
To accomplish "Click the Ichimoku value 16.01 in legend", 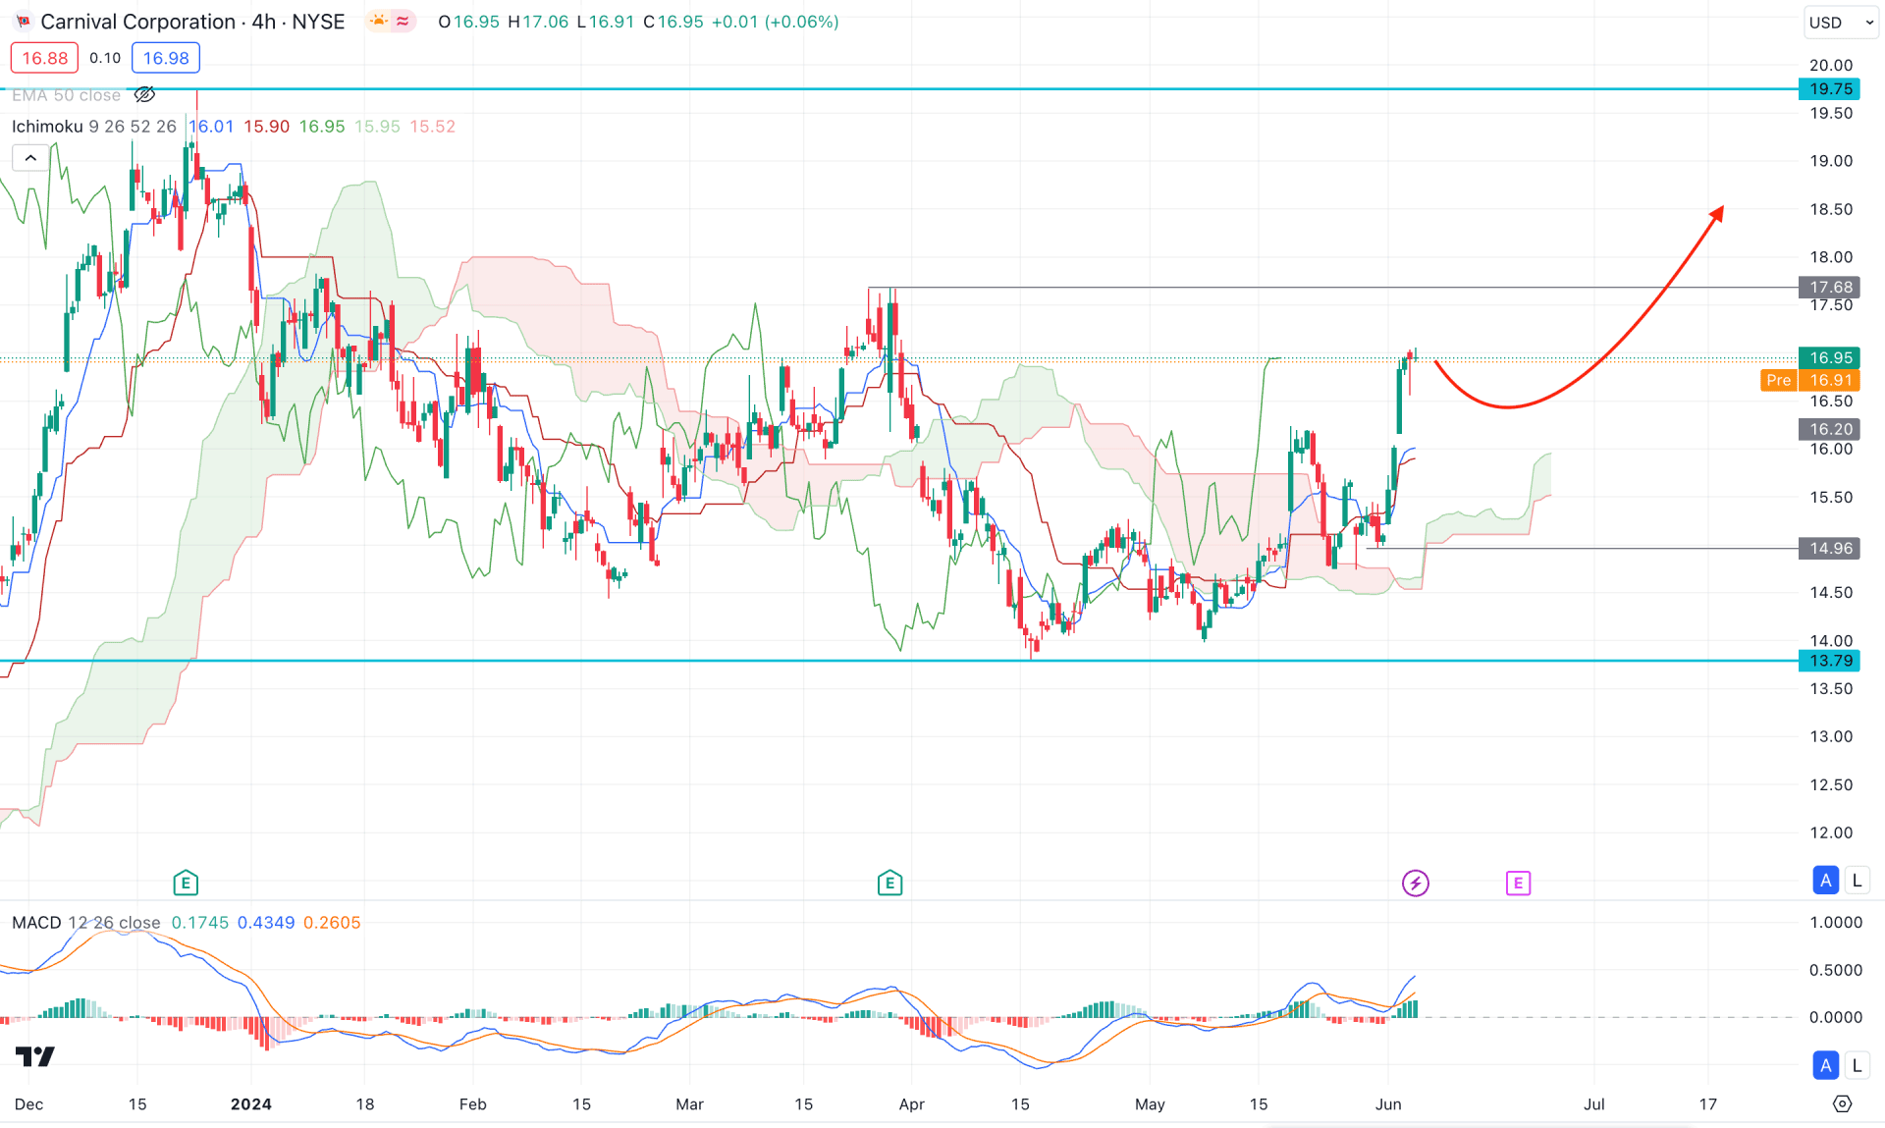I will point(211,127).
